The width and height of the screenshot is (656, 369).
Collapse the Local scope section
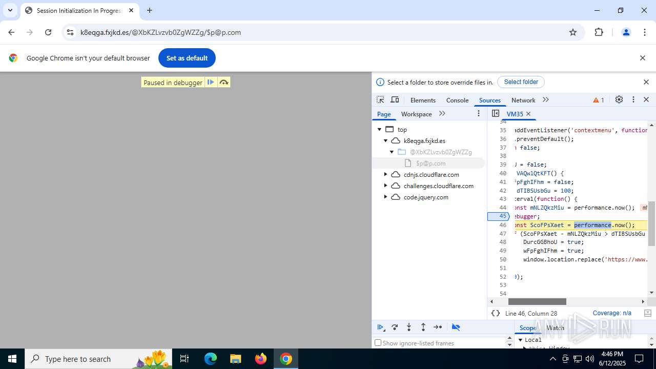521,340
